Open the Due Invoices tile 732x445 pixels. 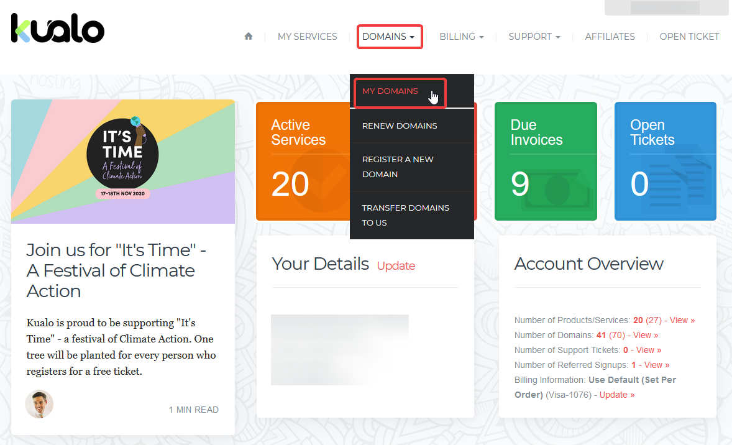[546, 161]
